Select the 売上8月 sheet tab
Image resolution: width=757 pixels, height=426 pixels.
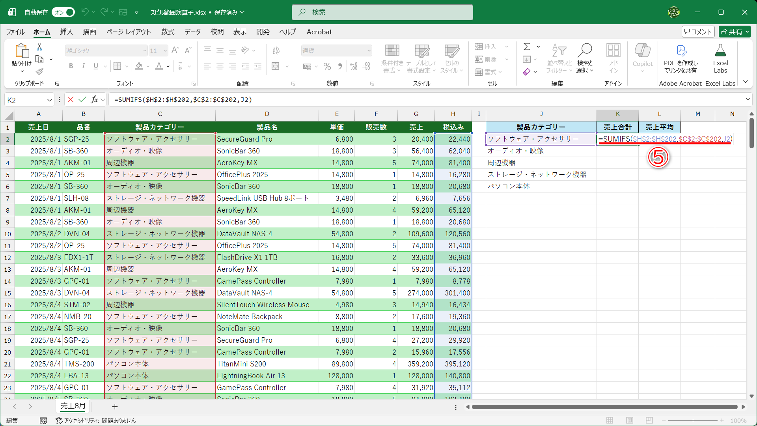[x=73, y=406]
